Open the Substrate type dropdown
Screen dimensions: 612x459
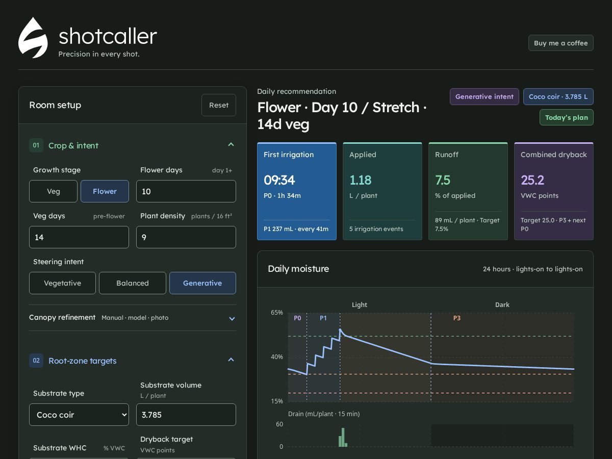[79, 415]
